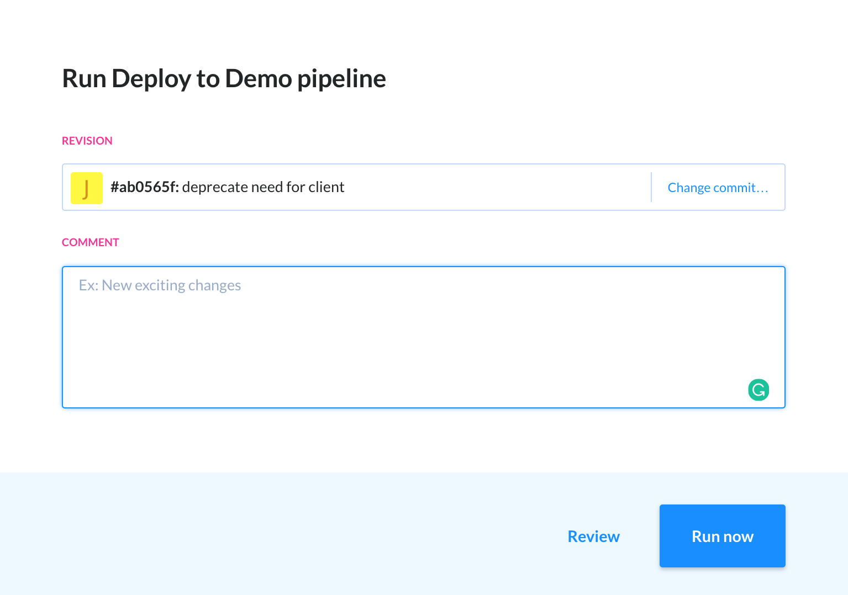The image size is (848, 595).
Task: Click the 'Run Deploy to Demo pipeline' heading
Action: coord(224,78)
